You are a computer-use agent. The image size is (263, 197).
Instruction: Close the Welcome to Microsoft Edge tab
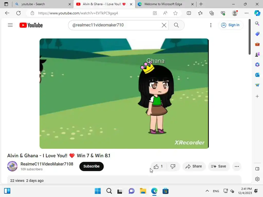point(193,4)
